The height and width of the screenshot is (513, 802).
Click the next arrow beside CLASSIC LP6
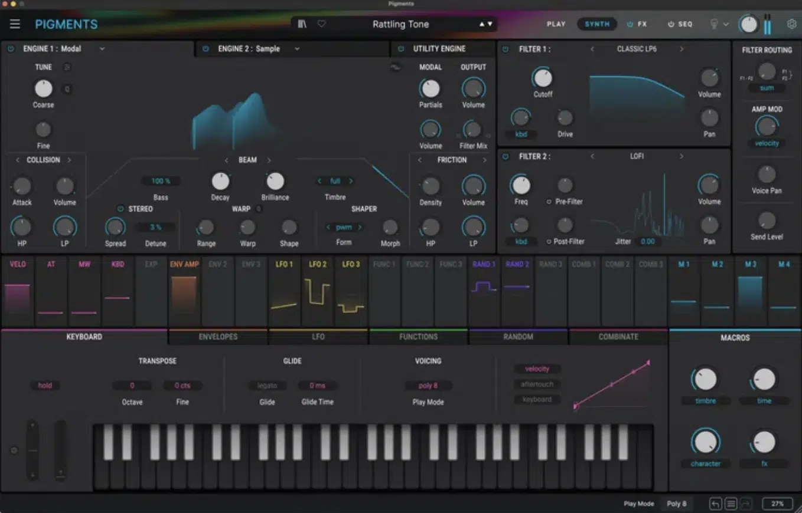(682, 50)
